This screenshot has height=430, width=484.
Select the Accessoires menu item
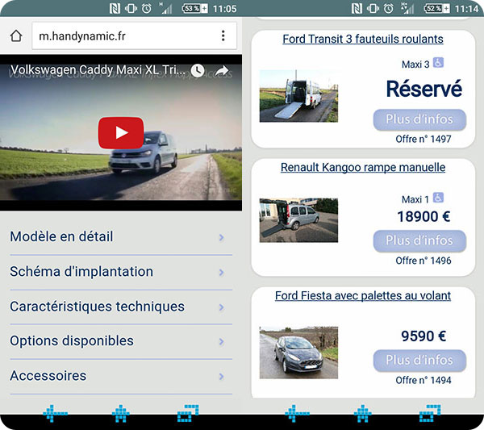point(117,376)
